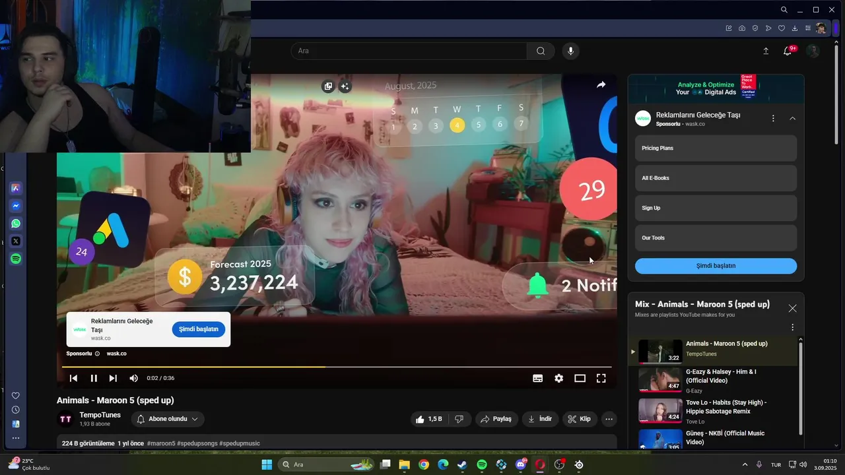Play Güneş - NKBİ playlist item
The height and width of the screenshot is (475, 845).
(714, 438)
